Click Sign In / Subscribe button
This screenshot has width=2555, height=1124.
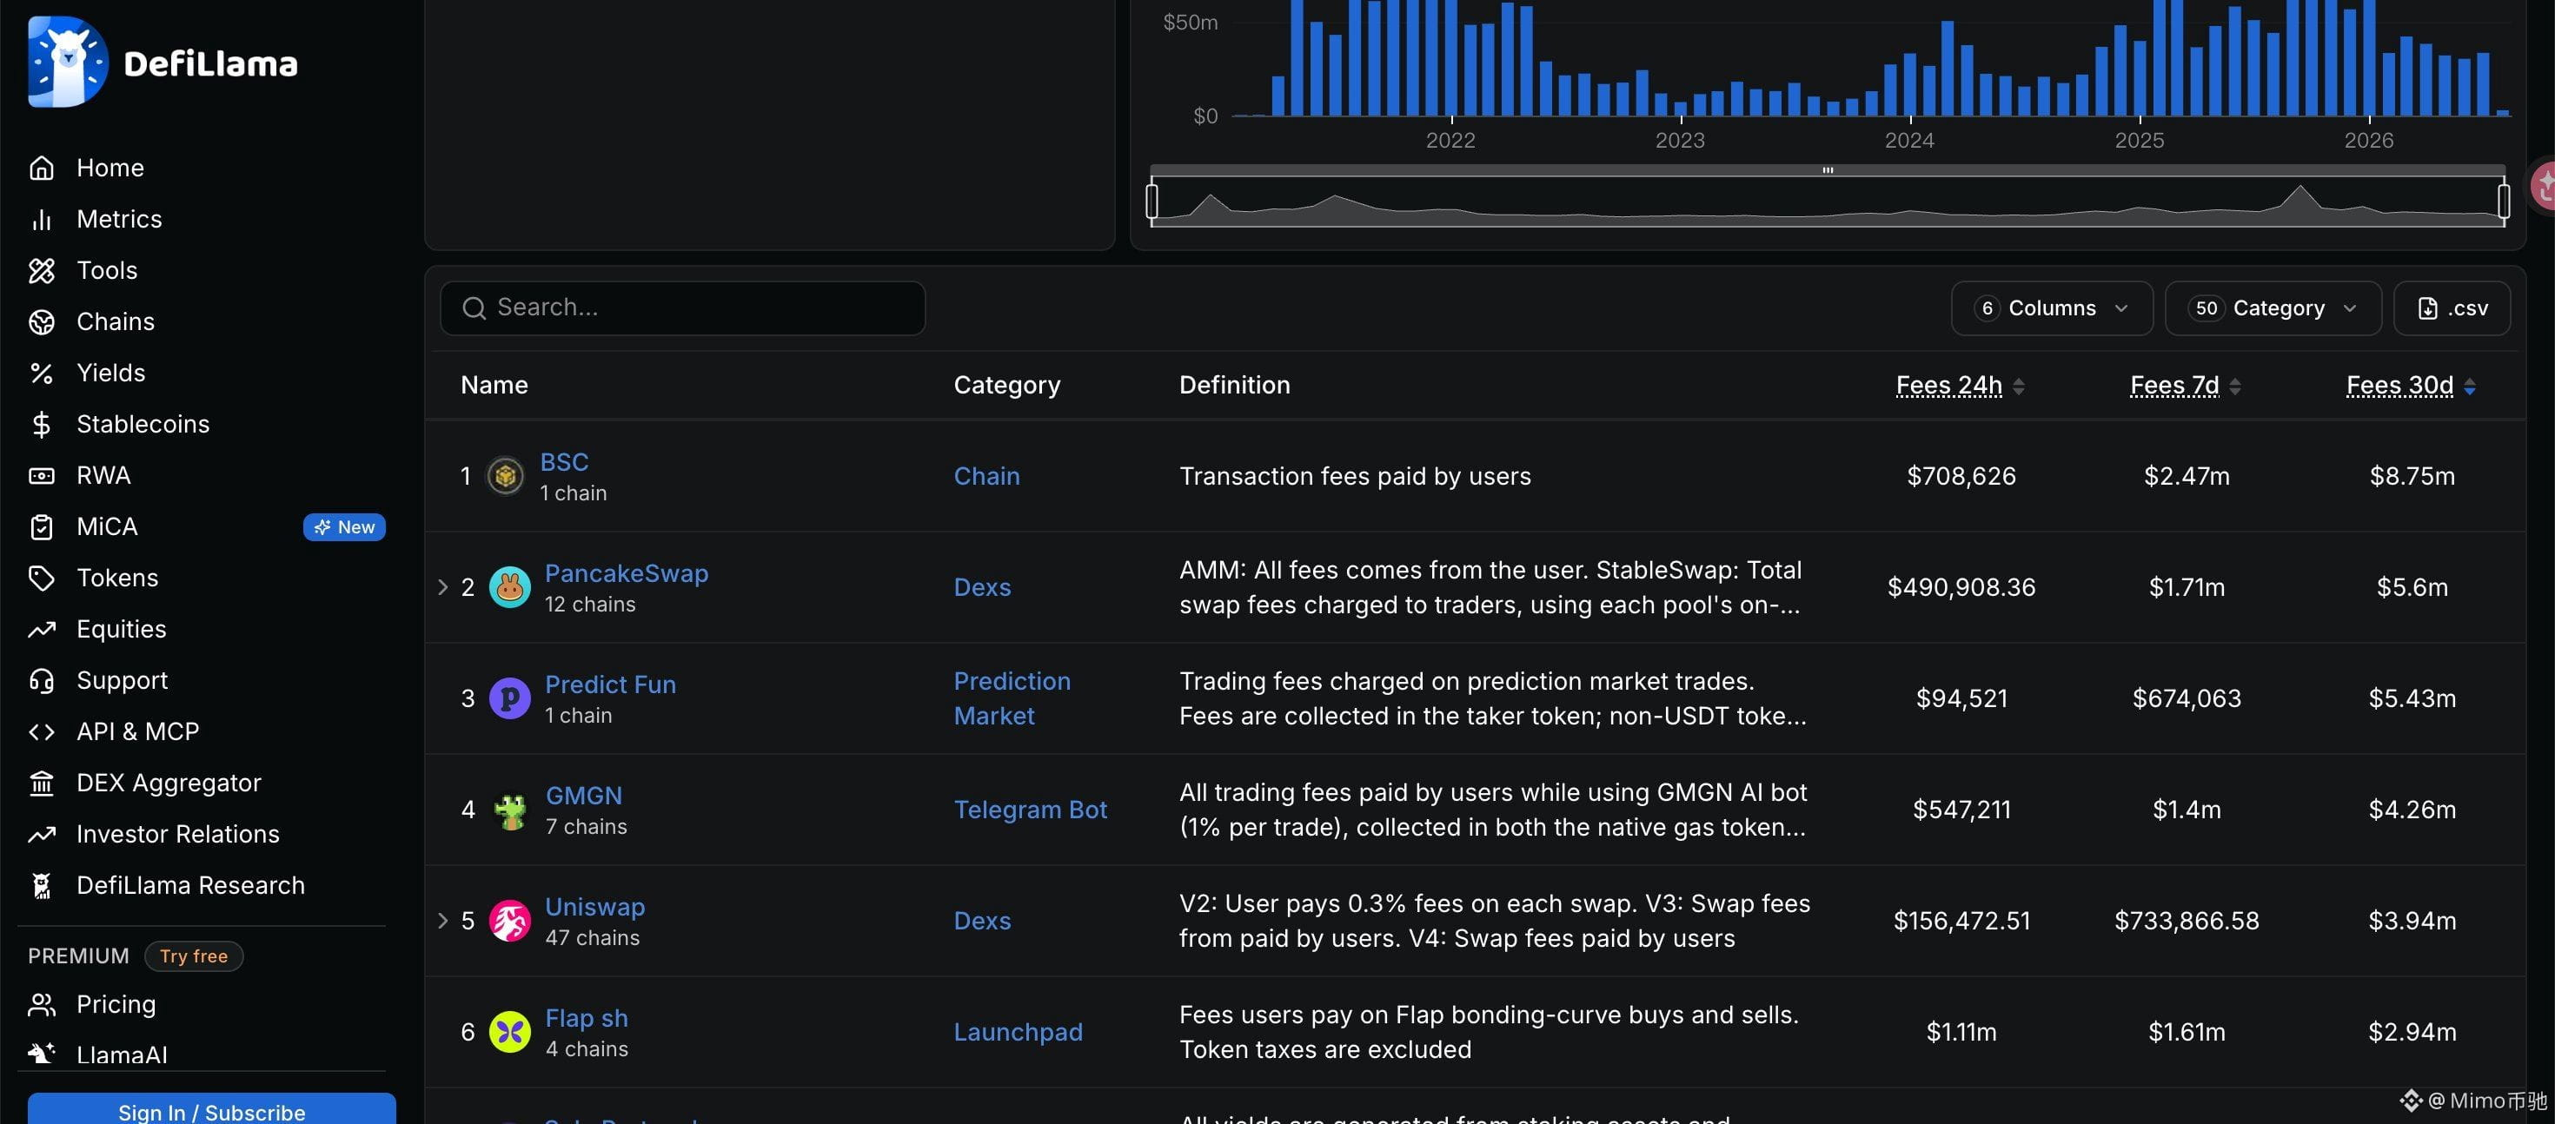click(211, 1110)
